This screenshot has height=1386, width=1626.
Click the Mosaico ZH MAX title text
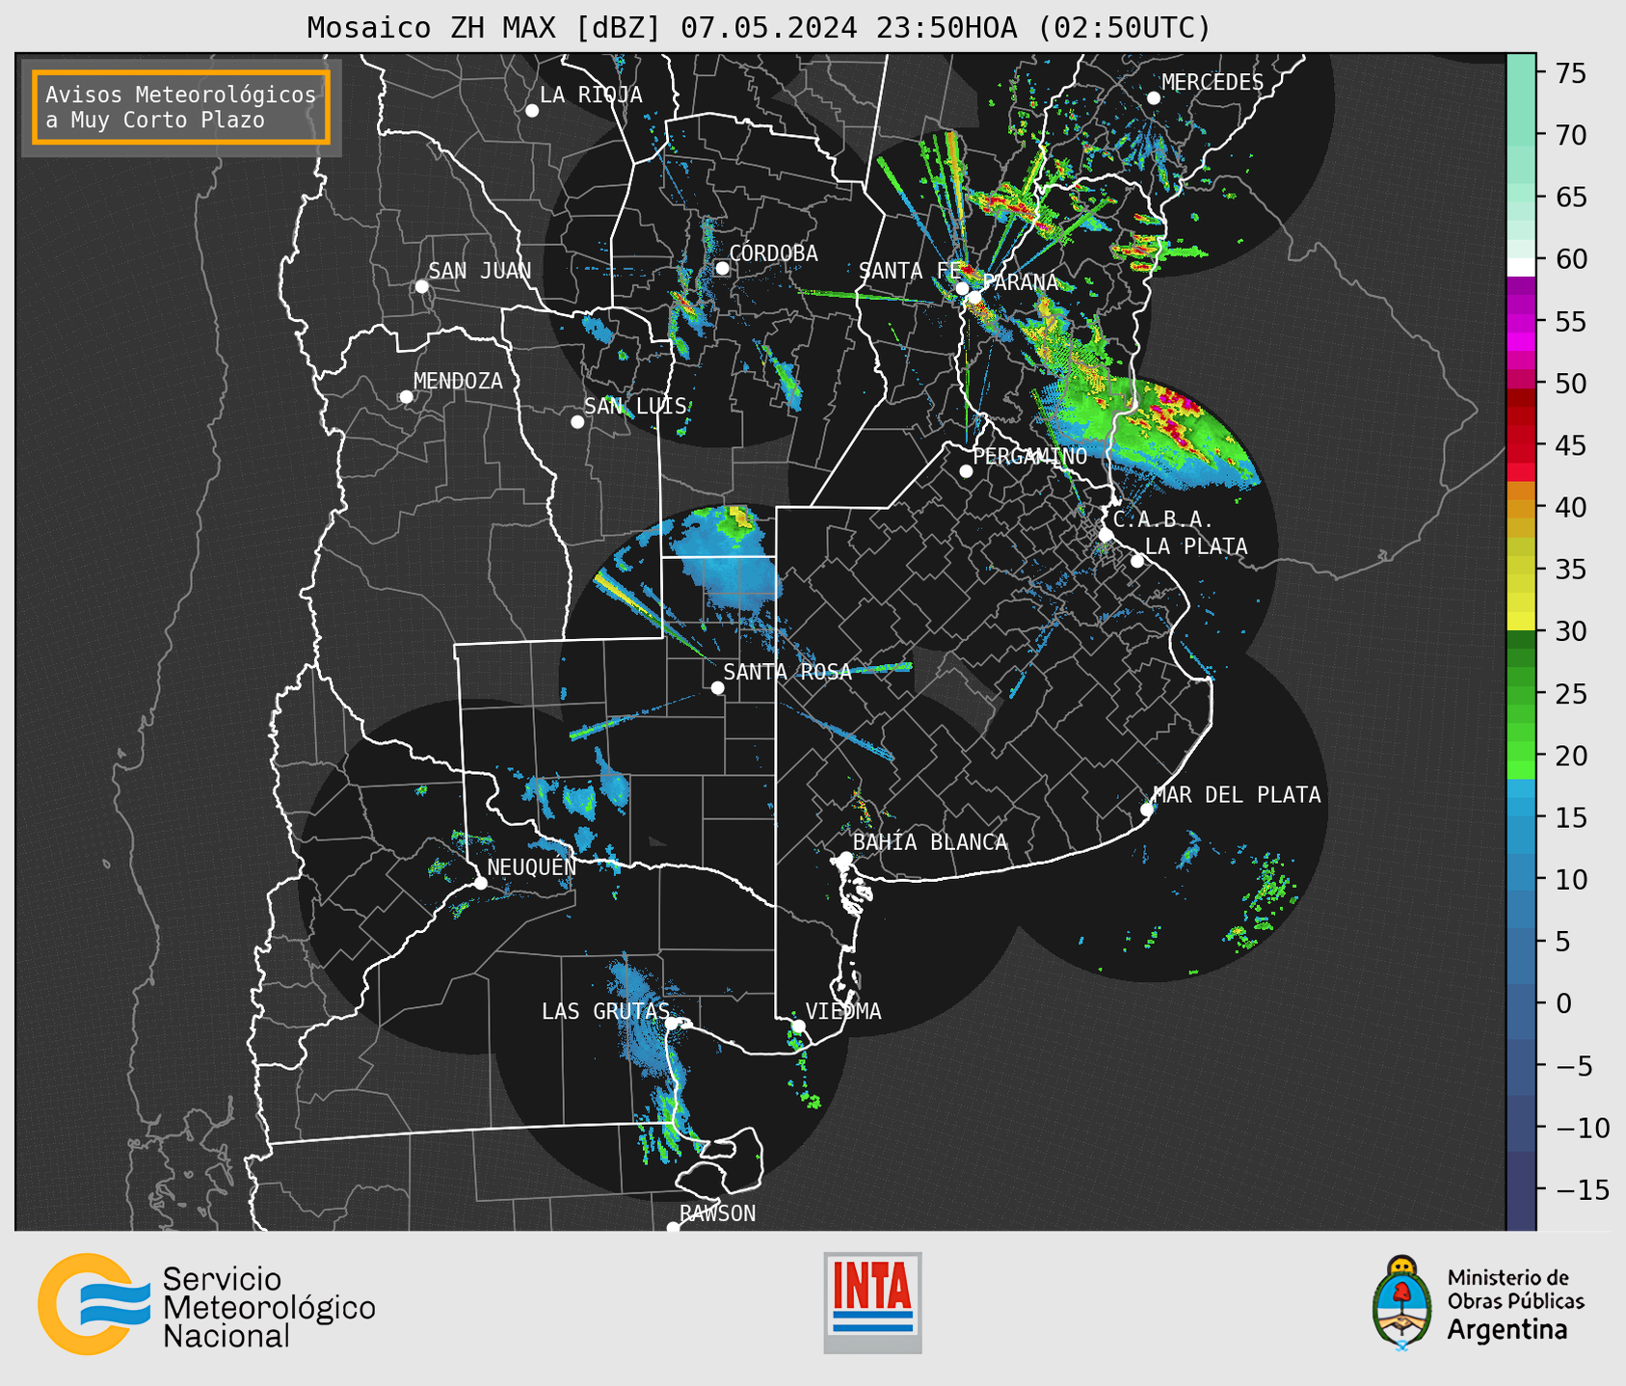coord(759,27)
